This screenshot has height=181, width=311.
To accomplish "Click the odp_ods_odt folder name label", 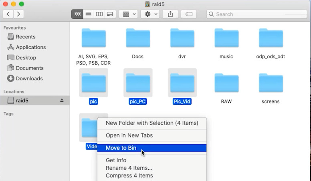I will point(271,57).
